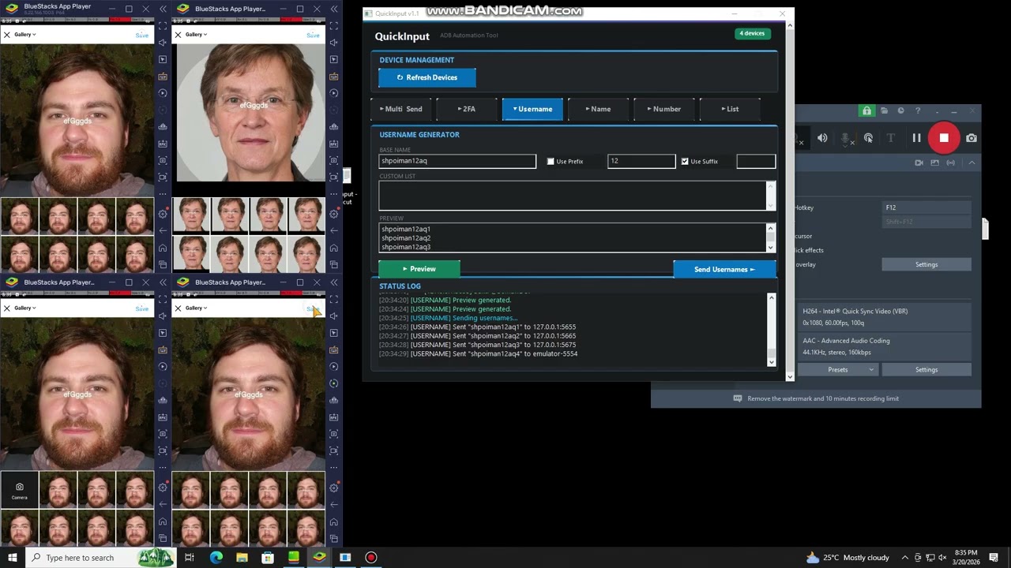Image resolution: width=1011 pixels, height=568 pixels.
Task: Open the Number tab in QuickInput
Action: tap(664, 109)
